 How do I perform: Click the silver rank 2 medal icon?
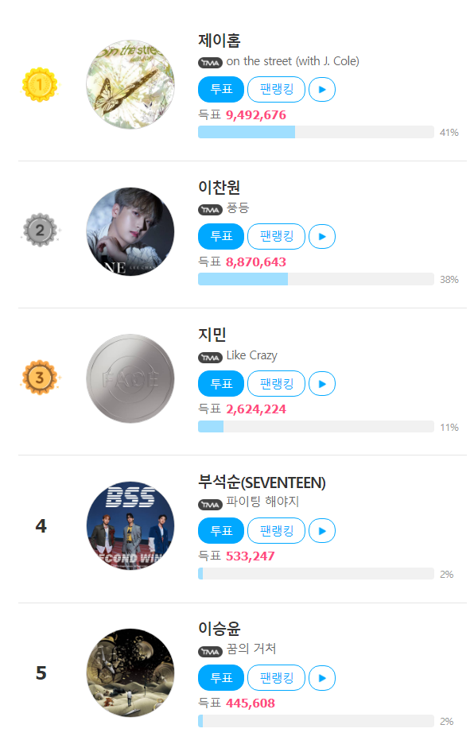(x=40, y=231)
